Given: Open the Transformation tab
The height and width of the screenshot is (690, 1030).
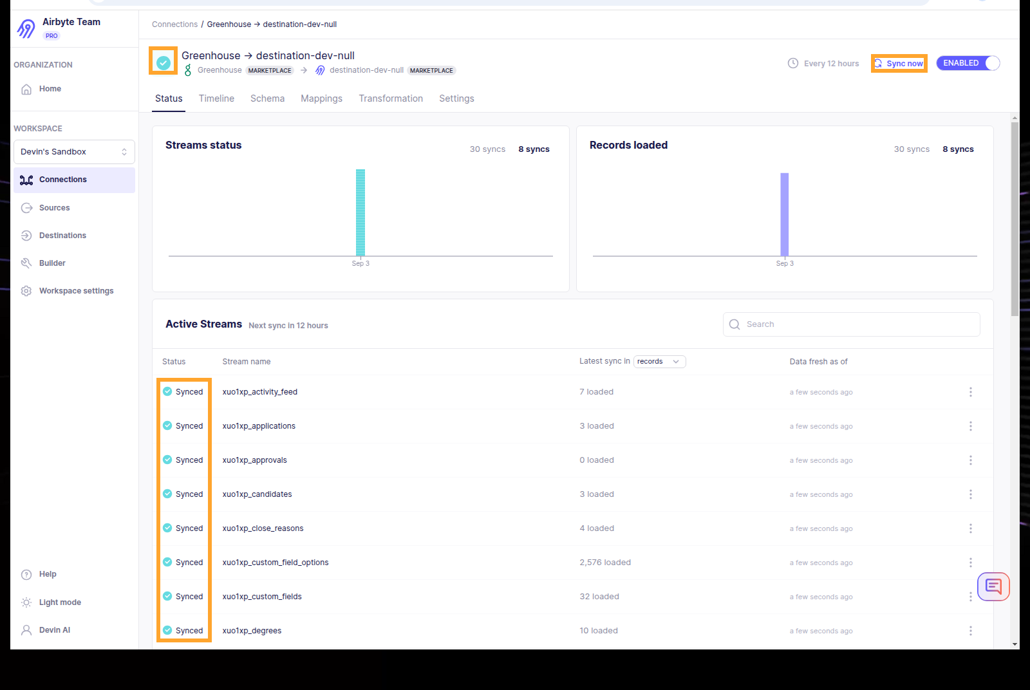Looking at the screenshot, I should click(391, 98).
